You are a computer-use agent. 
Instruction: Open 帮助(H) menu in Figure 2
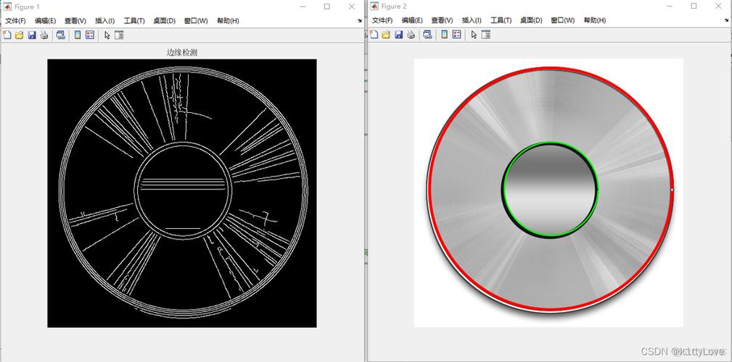(594, 21)
